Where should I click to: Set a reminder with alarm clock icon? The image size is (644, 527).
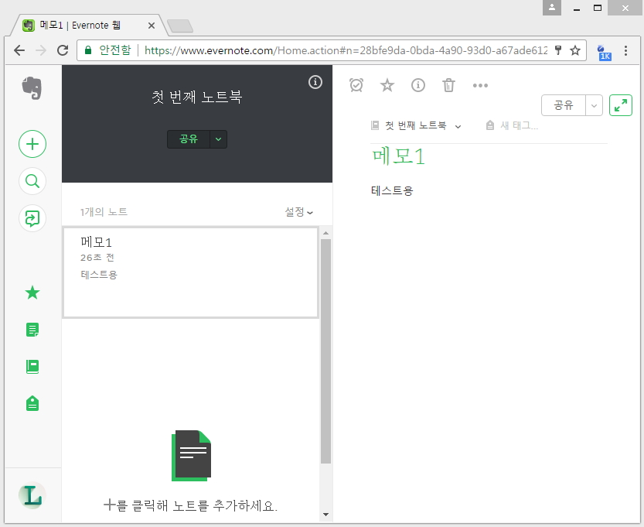click(356, 85)
